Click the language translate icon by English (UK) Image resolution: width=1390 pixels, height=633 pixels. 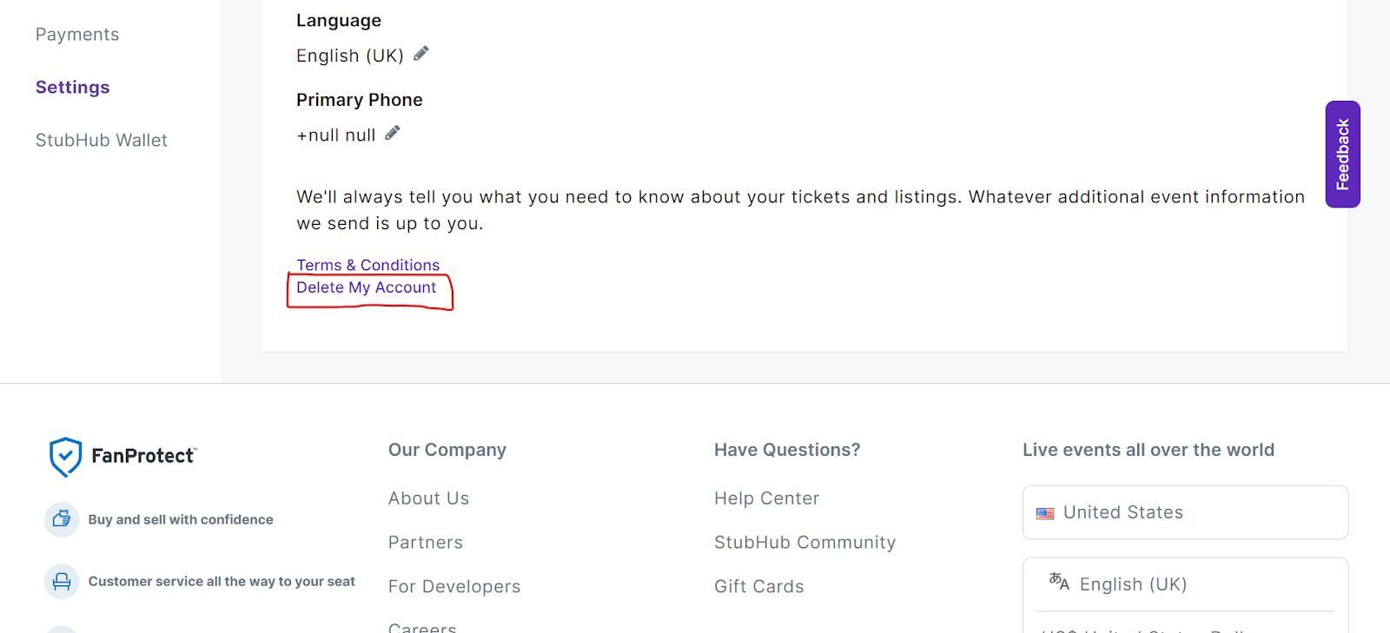coord(1059,582)
